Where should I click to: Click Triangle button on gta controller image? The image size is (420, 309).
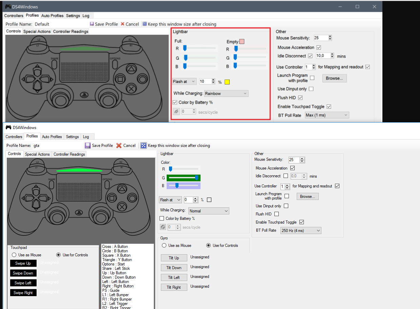click(x=122, y=189)
